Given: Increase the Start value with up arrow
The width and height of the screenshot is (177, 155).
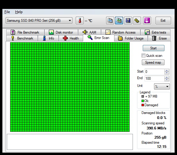Looking at the screenshot, I should coord(167,71).
